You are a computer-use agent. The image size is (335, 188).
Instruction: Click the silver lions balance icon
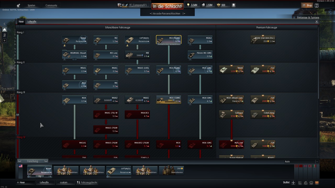pyautogui.click(x=203, y=5)
